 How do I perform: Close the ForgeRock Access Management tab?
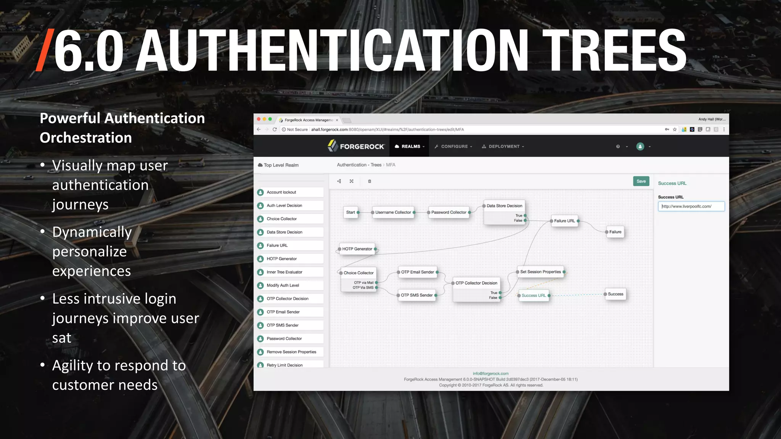337,120
